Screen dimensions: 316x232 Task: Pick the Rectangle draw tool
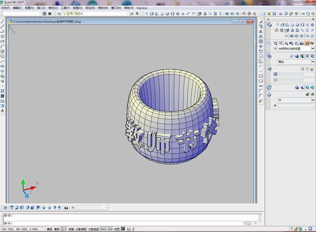coord(2,41)
